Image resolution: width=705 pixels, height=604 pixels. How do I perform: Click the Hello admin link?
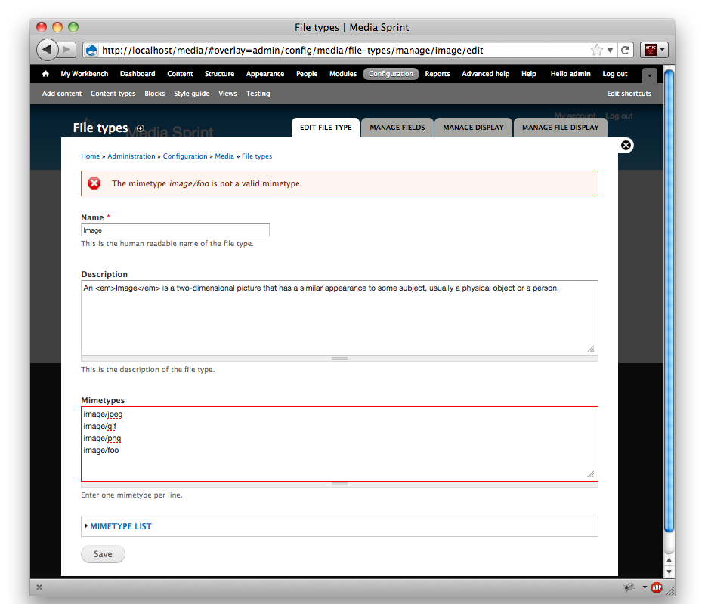[570, 74]
